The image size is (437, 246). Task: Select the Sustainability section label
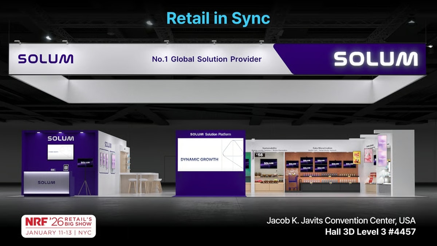[269, 148]
